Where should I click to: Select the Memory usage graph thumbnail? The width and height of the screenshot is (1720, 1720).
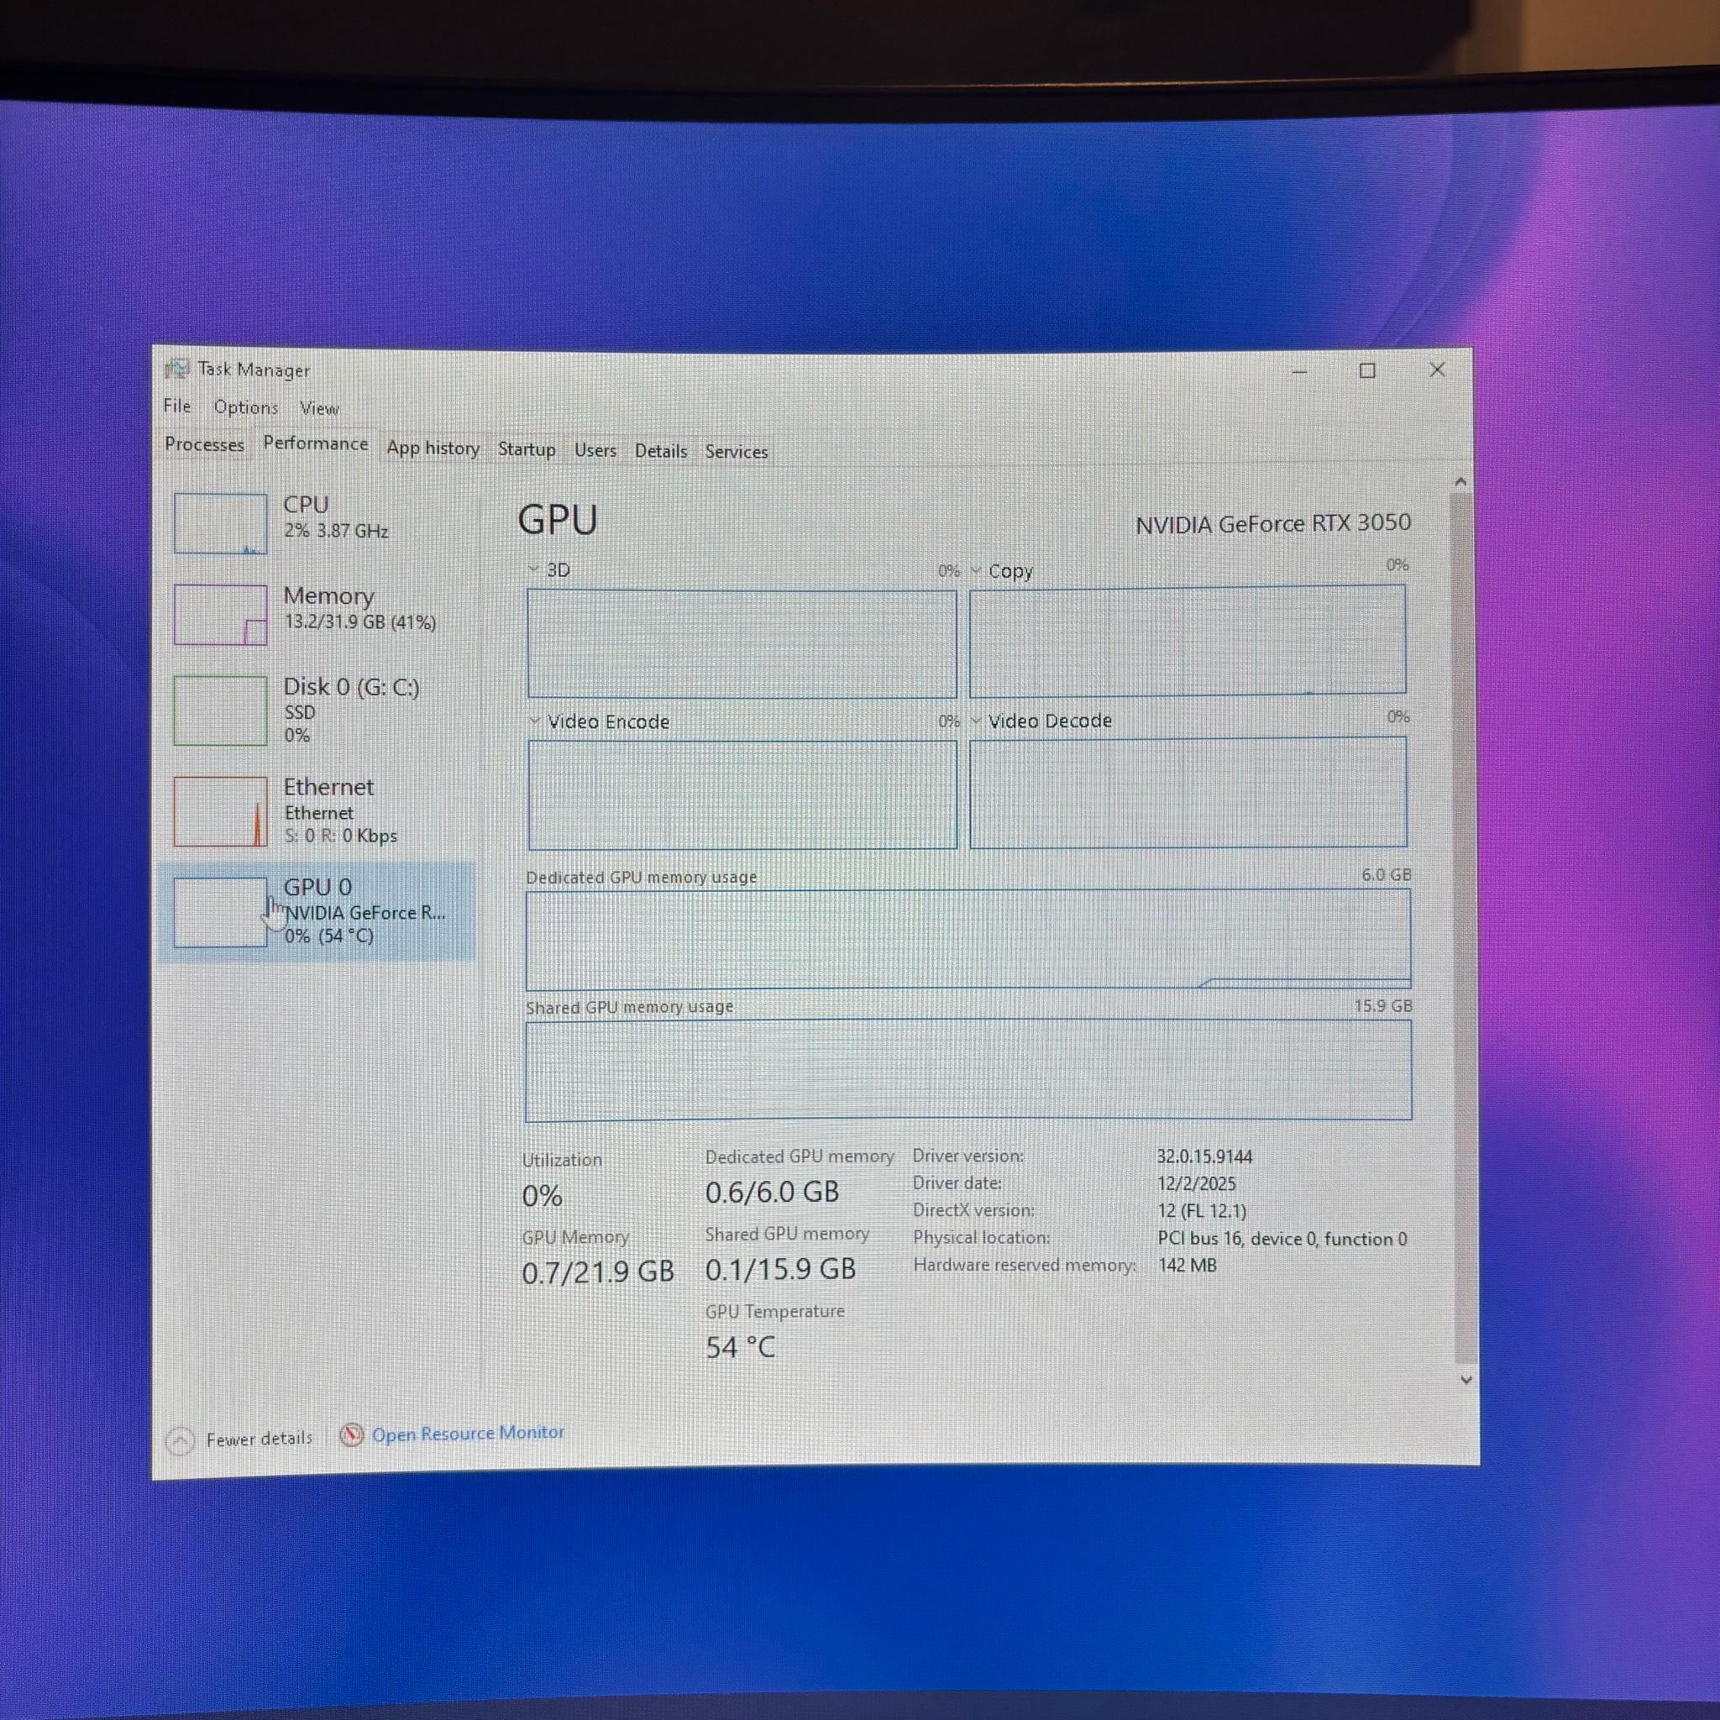[220, 614]
